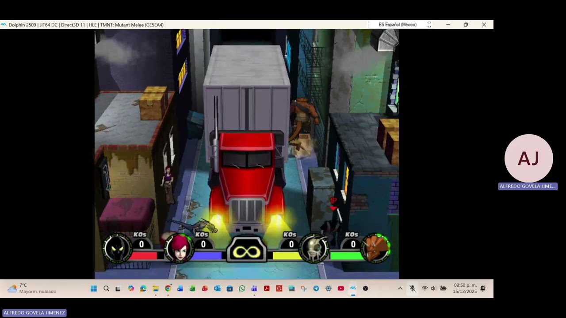Click the red health bar in the HUD
The image size is (566, 318).
coord(143,255)
